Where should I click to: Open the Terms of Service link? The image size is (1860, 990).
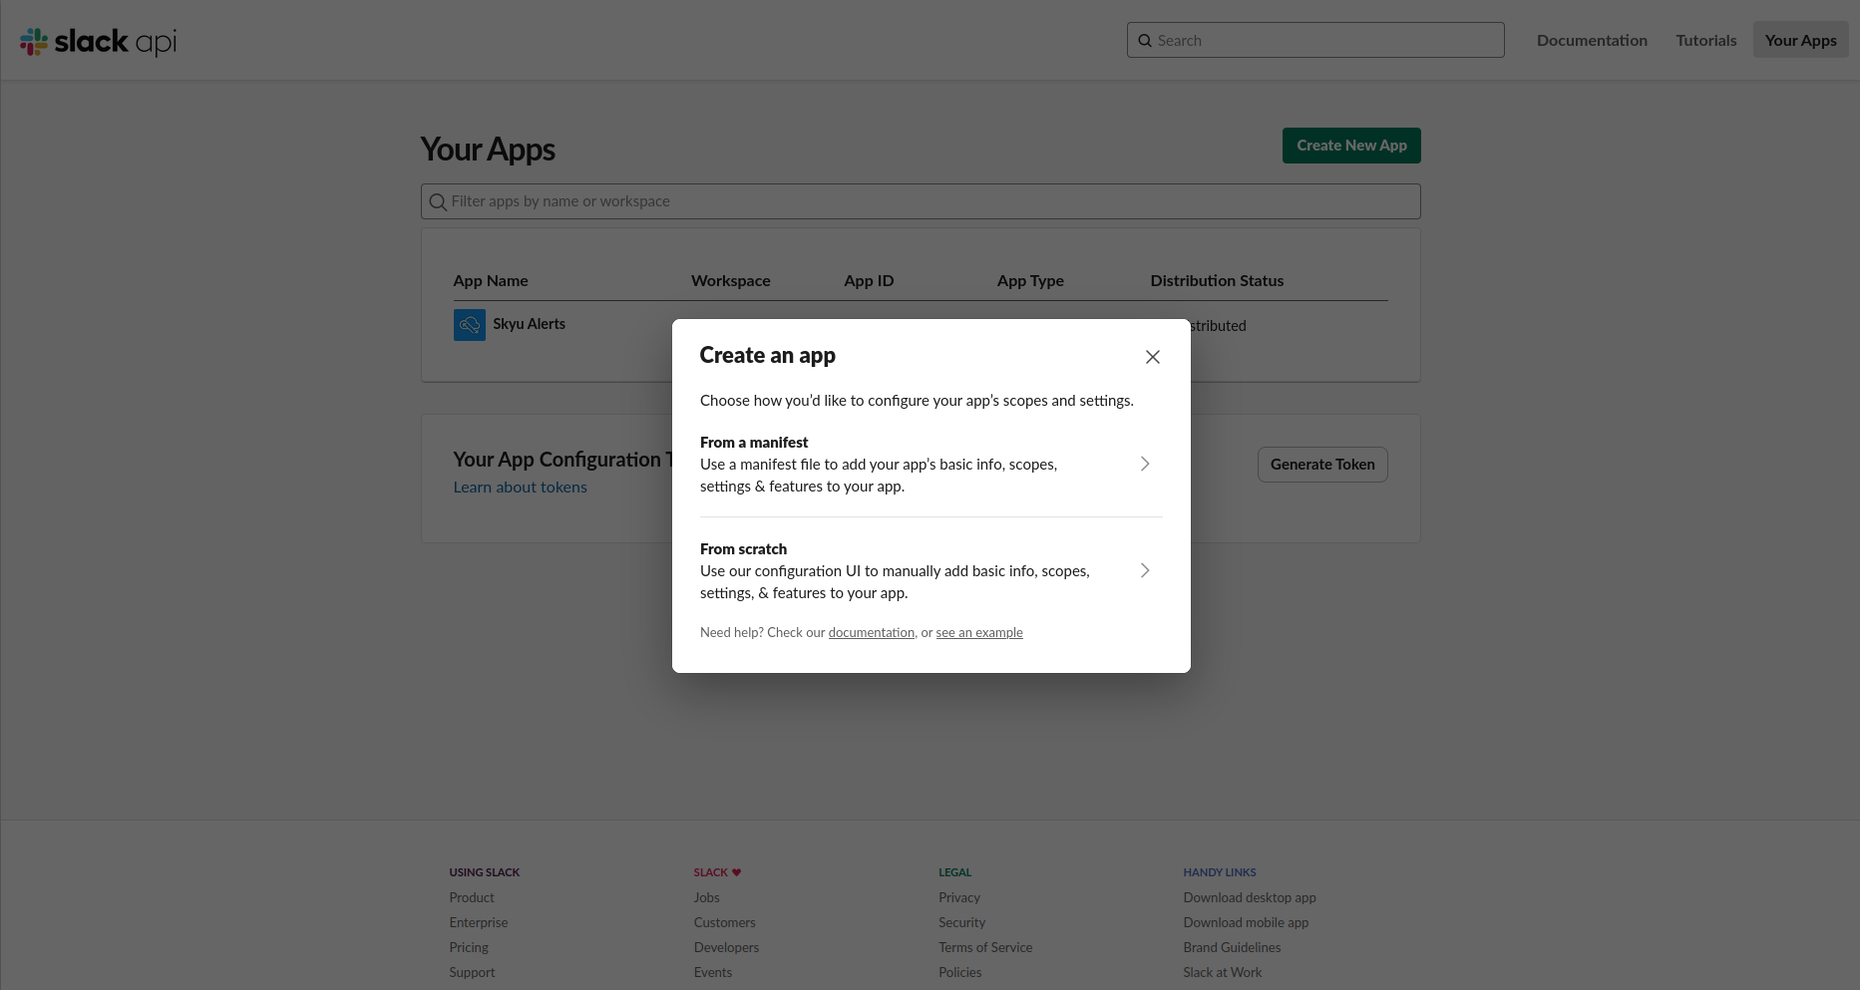tap(985, 947)
